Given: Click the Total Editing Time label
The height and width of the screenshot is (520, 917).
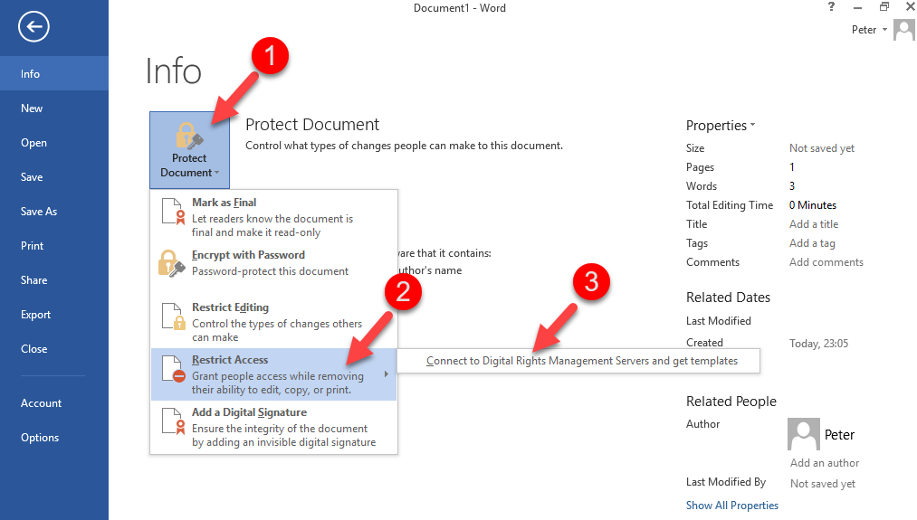Looking at the screenshot, I should (730, 205).
